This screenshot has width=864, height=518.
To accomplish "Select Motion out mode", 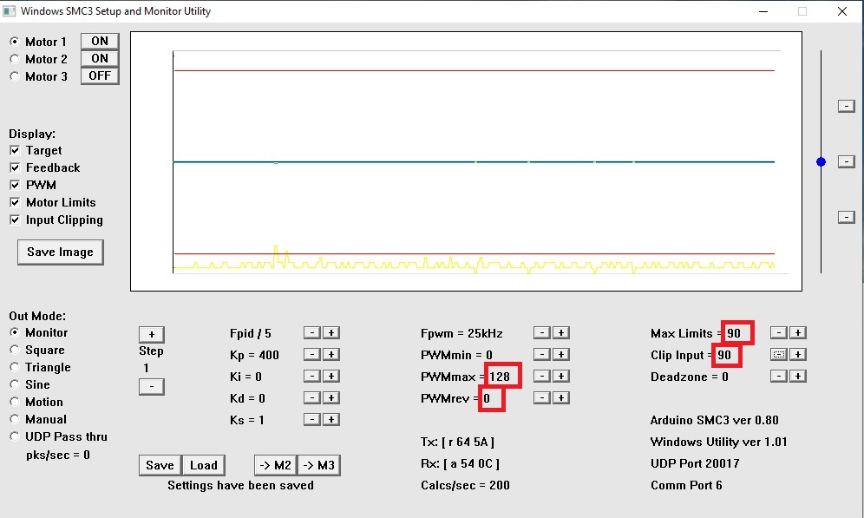I will click(x=15, y=402).
